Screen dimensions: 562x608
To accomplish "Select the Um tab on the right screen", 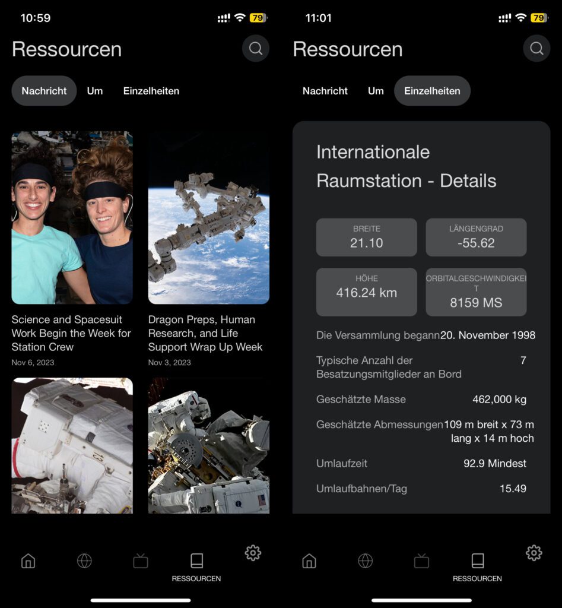I will (376, 91).
